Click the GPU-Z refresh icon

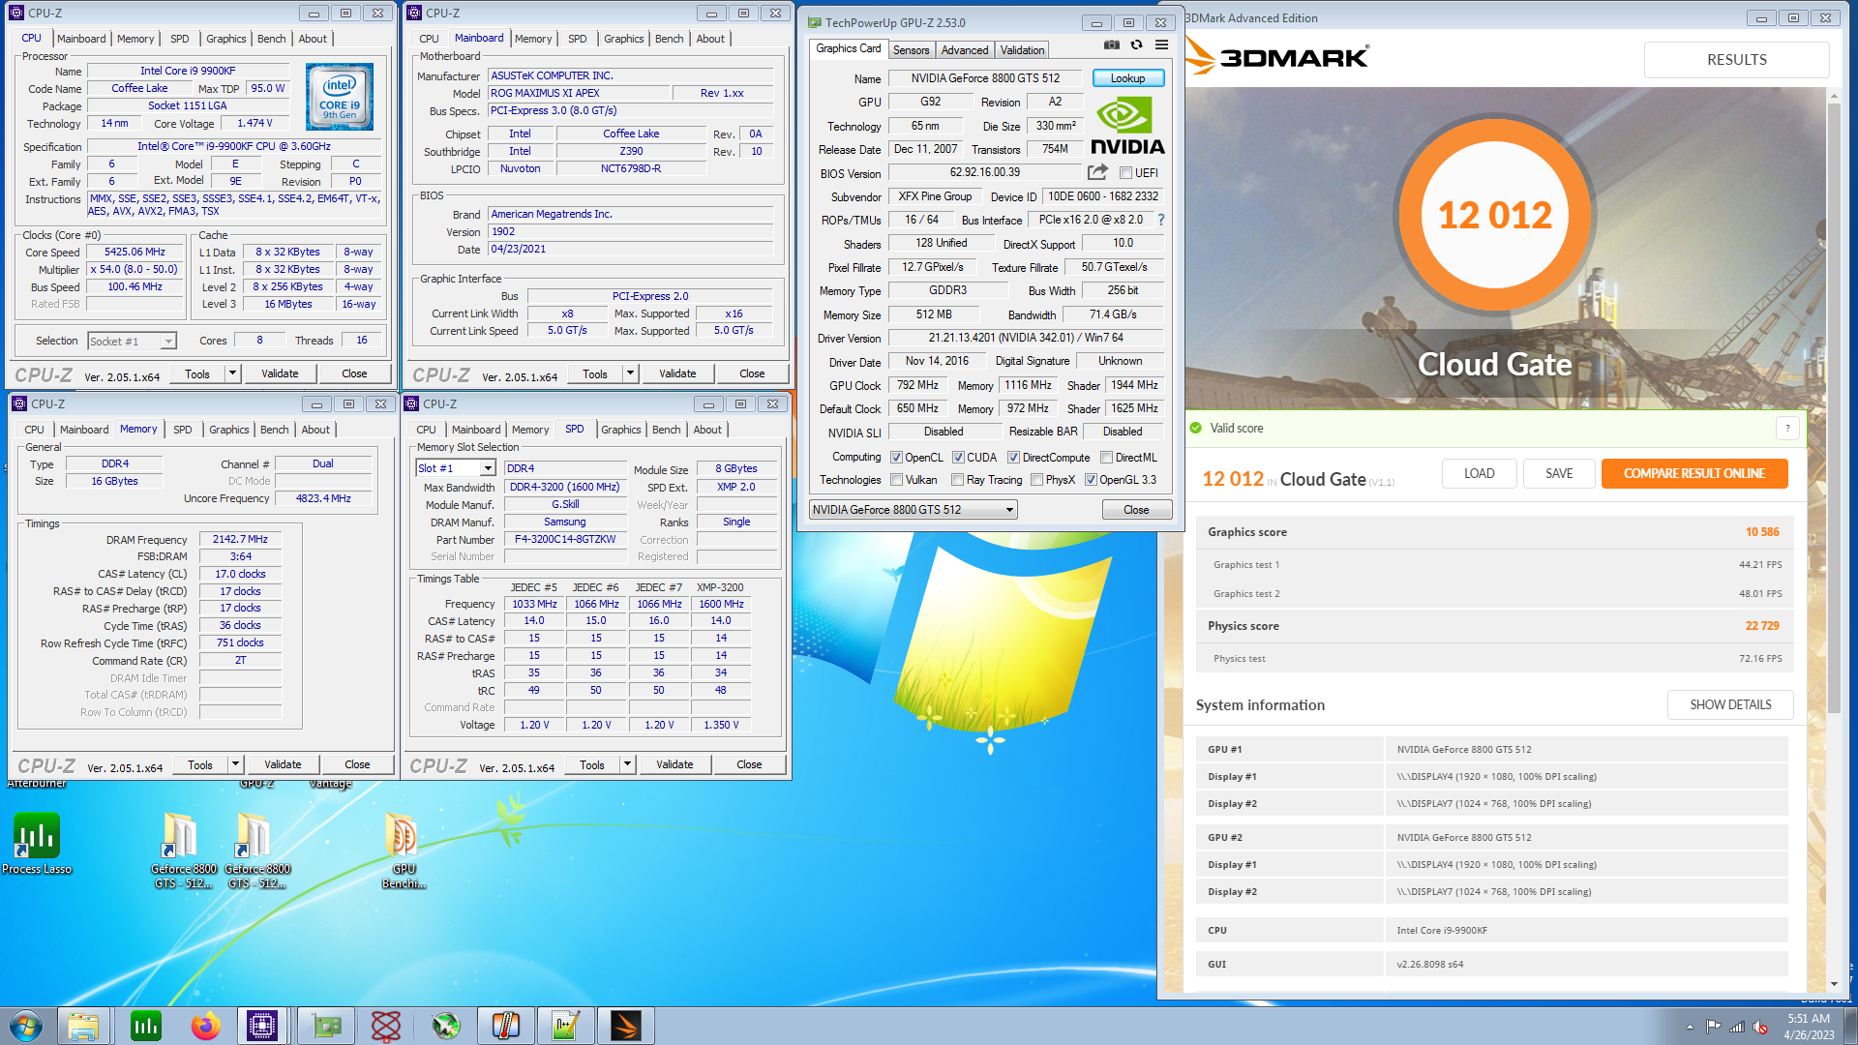[1137, 45]
